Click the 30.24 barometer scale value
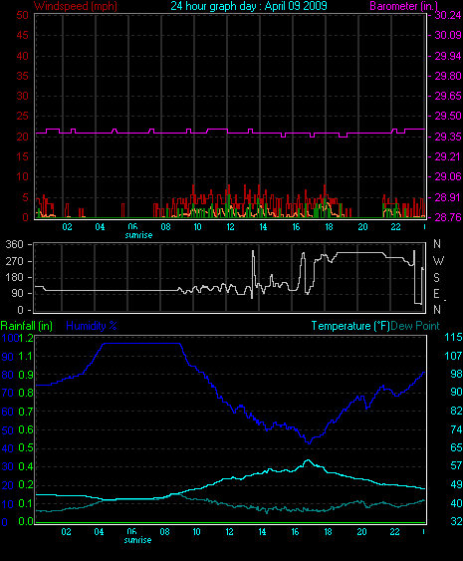 pyautogui.click(x=448, y=15)
